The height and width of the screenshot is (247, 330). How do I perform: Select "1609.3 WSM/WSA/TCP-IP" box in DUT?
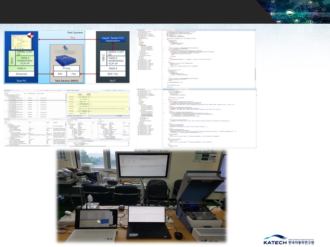pos(116,61)
